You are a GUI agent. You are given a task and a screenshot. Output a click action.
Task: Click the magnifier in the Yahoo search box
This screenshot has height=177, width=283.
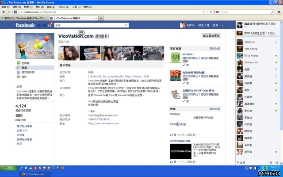[272, 12]
